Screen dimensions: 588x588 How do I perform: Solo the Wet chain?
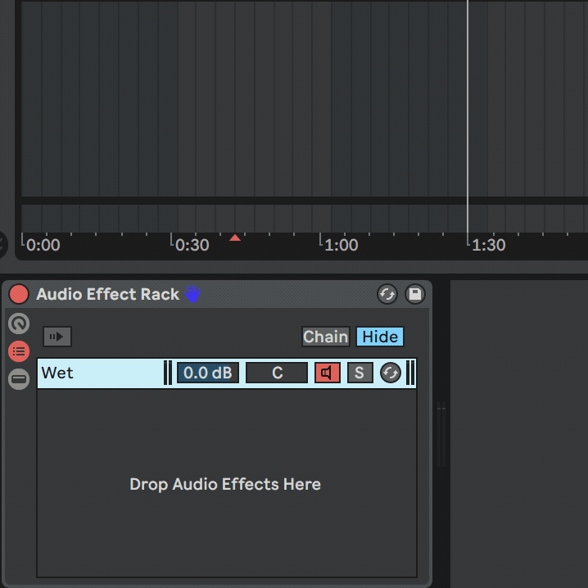point(360,373)
